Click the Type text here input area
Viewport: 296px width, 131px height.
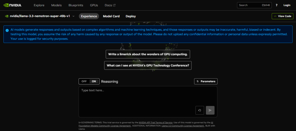tap(148, 102)
